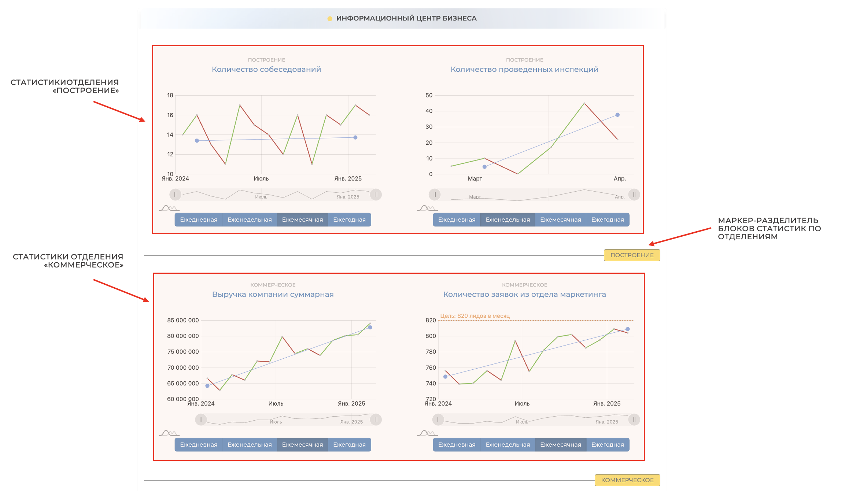The width and height of the screenshot is (845, 491).
Task: Click the curve icon under the interviews chart
Action: [x=169, y=208]
